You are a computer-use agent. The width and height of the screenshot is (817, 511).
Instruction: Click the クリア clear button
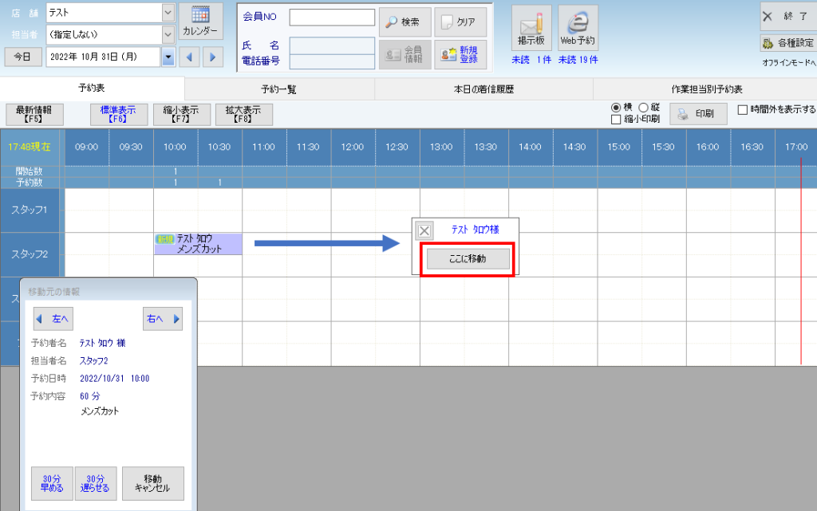click(x=460, y=22)
